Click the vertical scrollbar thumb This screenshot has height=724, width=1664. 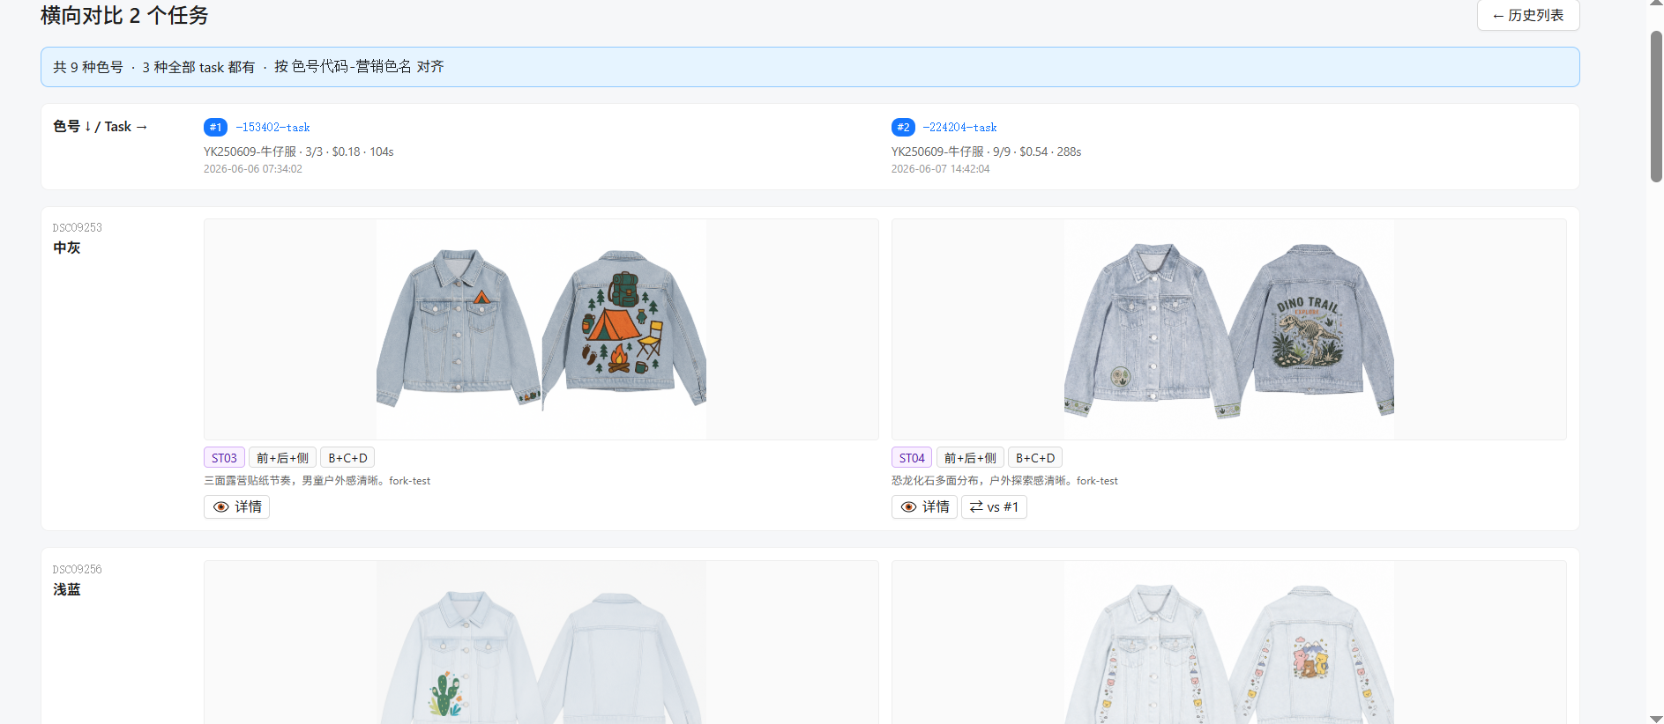(x=1656, y=107)
